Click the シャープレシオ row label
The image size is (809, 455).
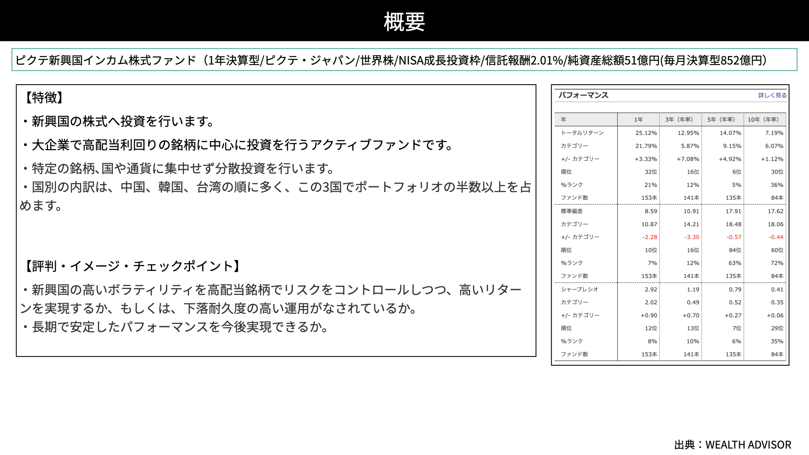pyautogui.click(x=580, y=289)
